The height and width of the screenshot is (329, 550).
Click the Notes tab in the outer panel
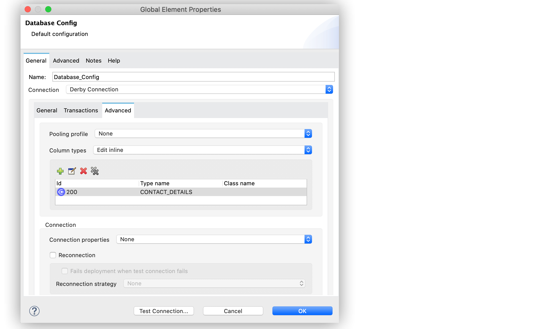coord(94,60)
